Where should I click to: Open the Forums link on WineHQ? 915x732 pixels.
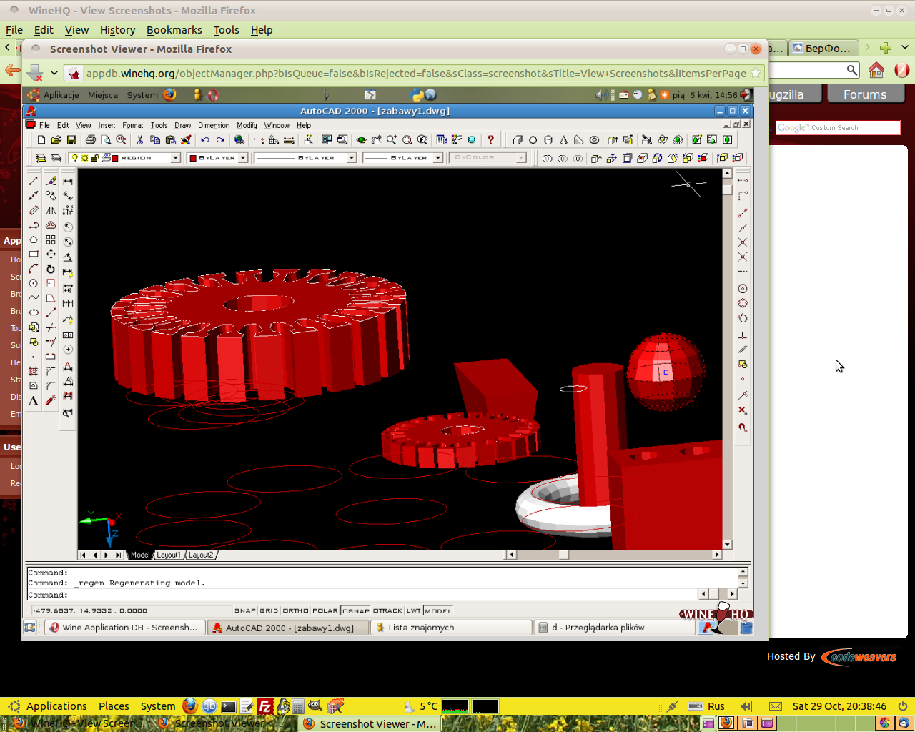864,94
